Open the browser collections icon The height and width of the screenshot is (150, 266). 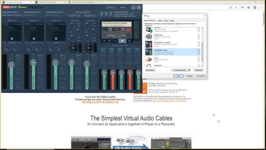pyautogui.click(x=249, y=7)
